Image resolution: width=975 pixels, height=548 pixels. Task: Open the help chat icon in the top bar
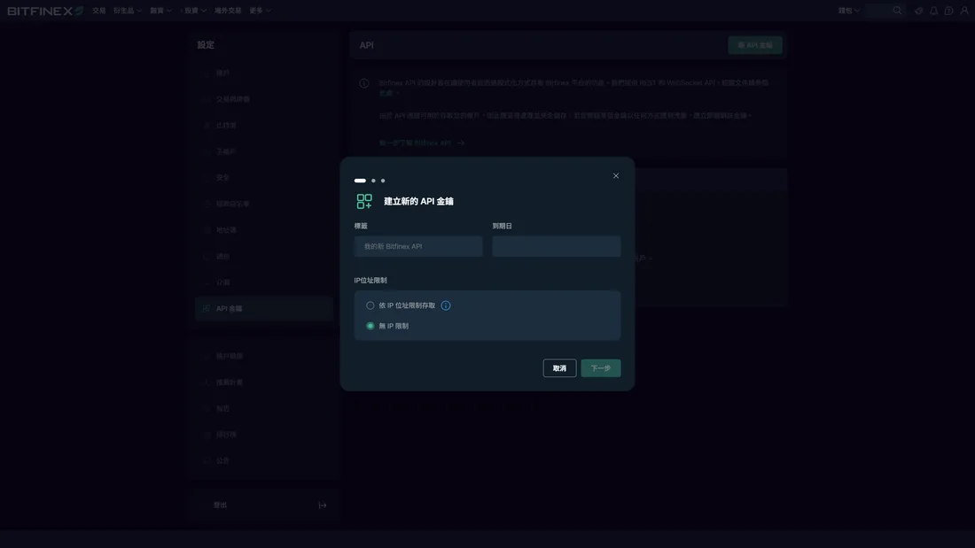pos(949,11)
